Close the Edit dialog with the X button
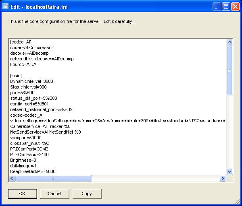This screenshot has width=242, height=206. click(x=236, y=6)
